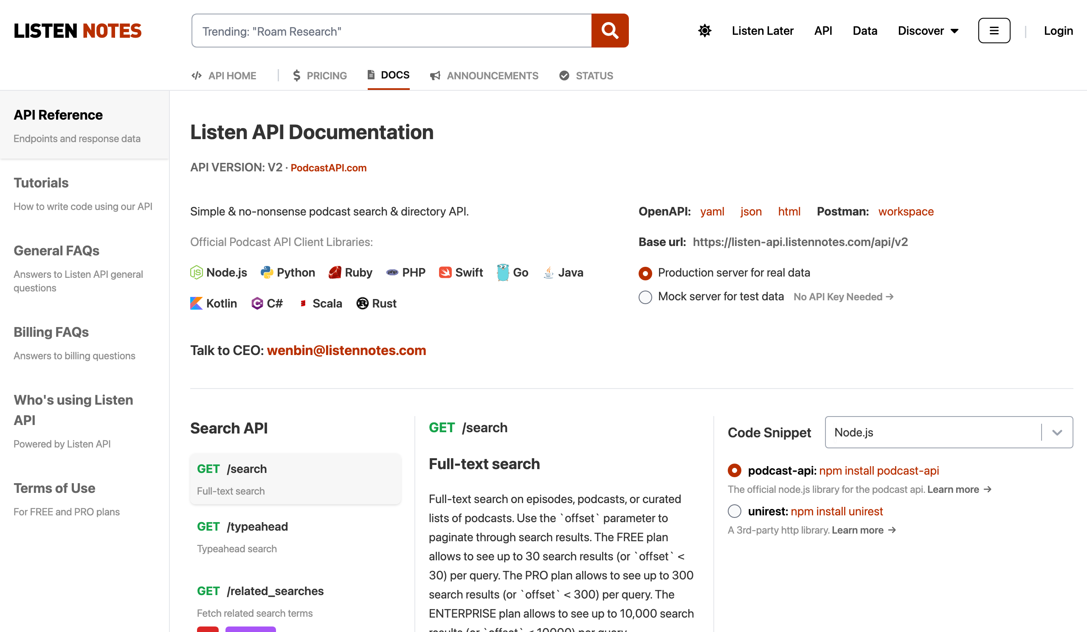Click the Listen Notes logo
This screenshot has height=632, width=1087.
(x=78, y=31)
